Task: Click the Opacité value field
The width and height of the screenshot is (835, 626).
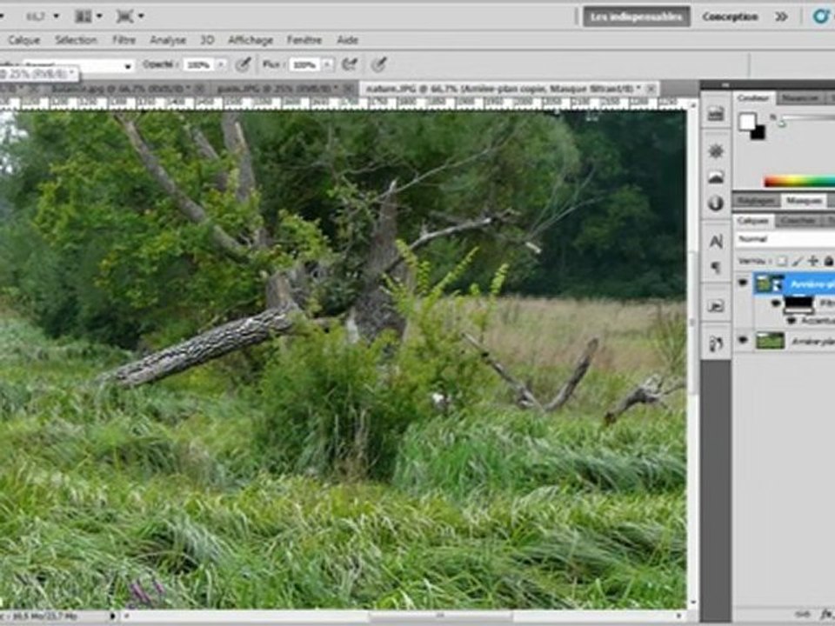Action: (x=198, y=65)
